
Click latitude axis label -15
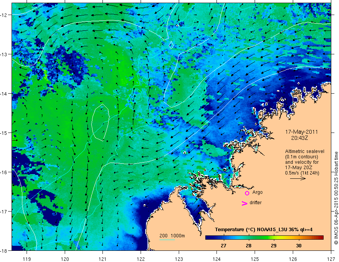(4, 133)
